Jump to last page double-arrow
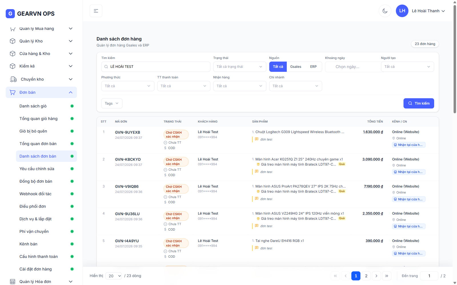This screenshot has height=285, width=457. pyautogui.click(x=387, y=276)
